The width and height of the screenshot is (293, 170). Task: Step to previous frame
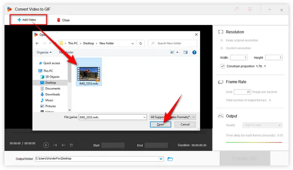pos(55,145)
